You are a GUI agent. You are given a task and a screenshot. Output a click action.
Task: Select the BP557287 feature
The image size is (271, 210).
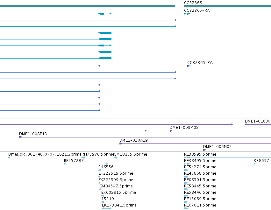point(74,161)
